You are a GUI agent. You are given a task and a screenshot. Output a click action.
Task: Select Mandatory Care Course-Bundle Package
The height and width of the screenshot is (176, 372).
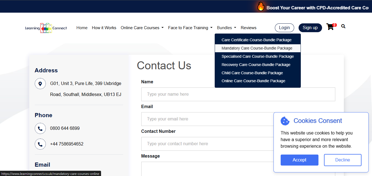pyautogui.click(x=258, y=48)
